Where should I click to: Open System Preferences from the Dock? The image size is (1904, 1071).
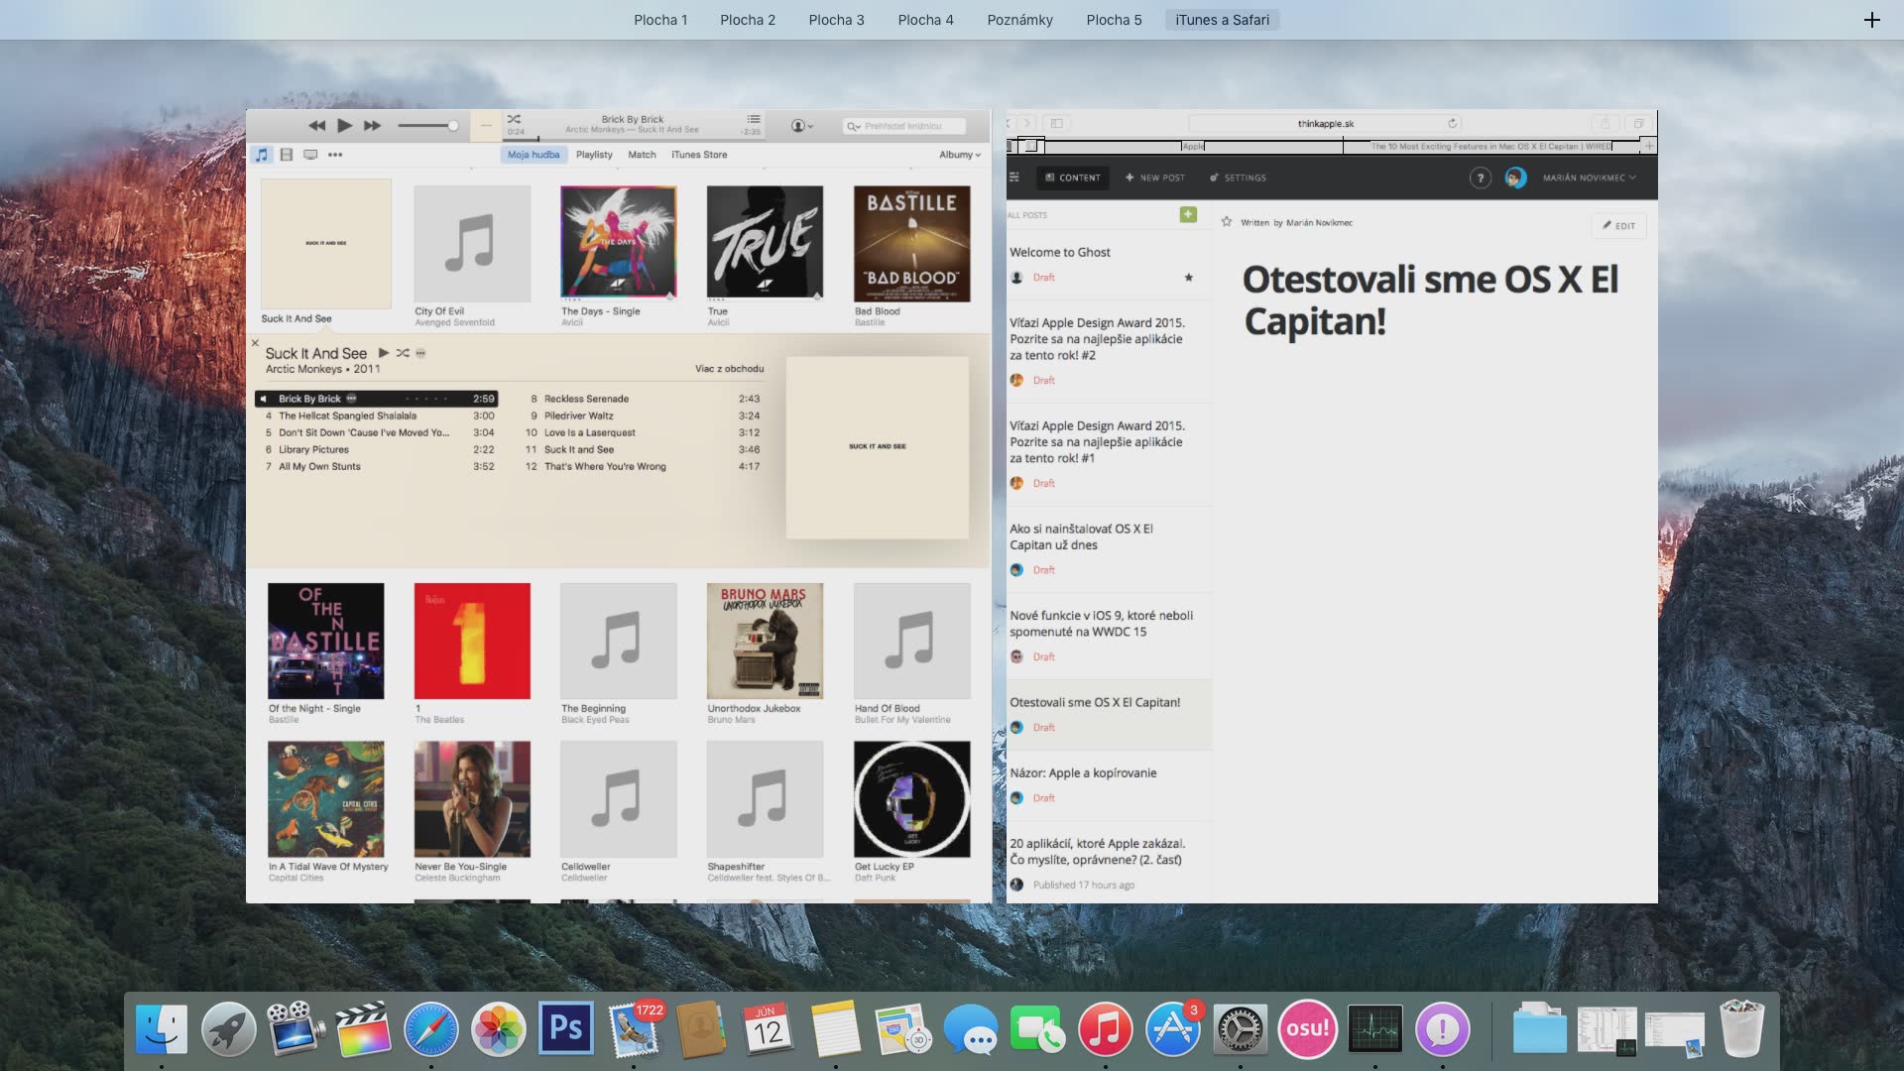click(x=1240, y=1029)
